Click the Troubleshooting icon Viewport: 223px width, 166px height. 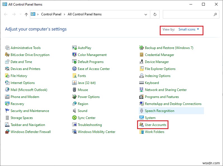(74, 125)
